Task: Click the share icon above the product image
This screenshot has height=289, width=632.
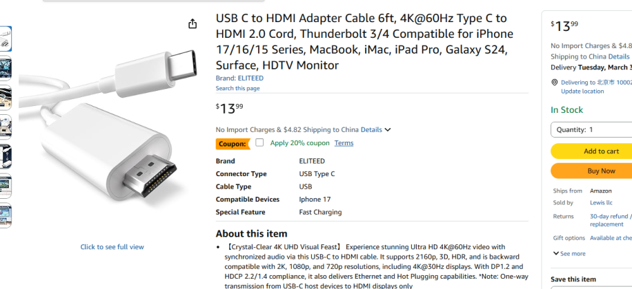Action: click(192, 24)
